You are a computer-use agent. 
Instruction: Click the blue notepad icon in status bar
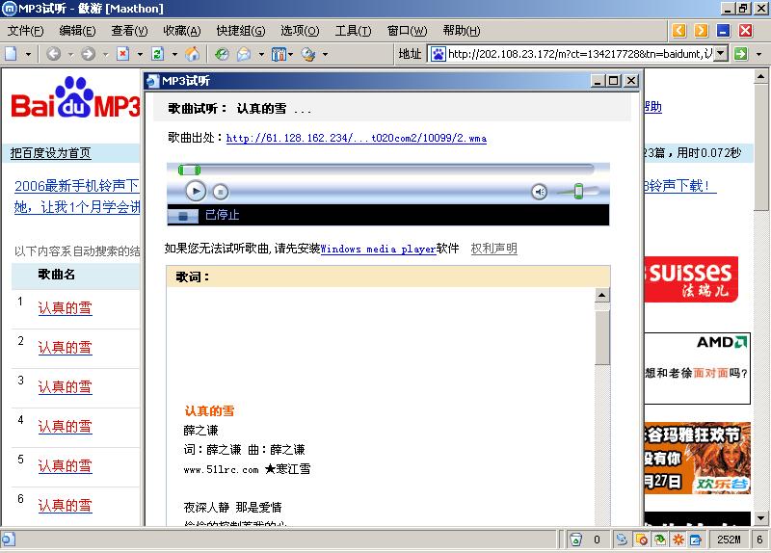pyautogui.click(x=696, y=540)
